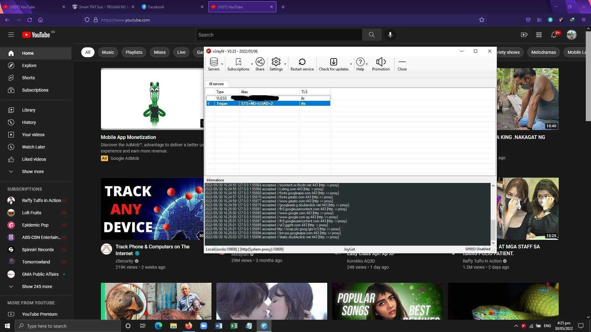
Task: Expand the Servers dropdown arrow
Action: coord(222,64)
